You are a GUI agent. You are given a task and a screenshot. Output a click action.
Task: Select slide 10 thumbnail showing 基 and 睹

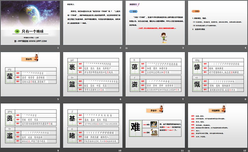coord(93,125)
